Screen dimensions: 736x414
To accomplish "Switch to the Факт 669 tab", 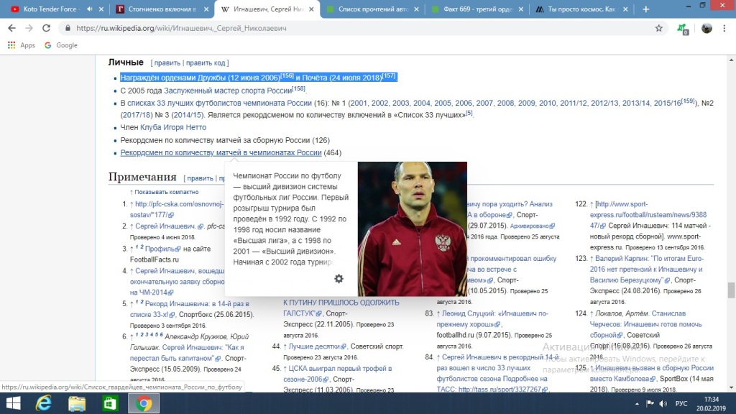I will click(478, 9).
